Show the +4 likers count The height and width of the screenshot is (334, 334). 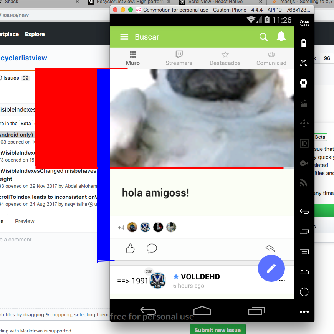(121, 228)
